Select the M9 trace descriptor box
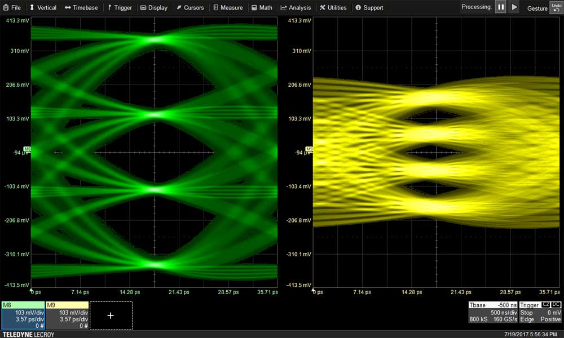Screen dimensions: 564x338 pos(66,315)
